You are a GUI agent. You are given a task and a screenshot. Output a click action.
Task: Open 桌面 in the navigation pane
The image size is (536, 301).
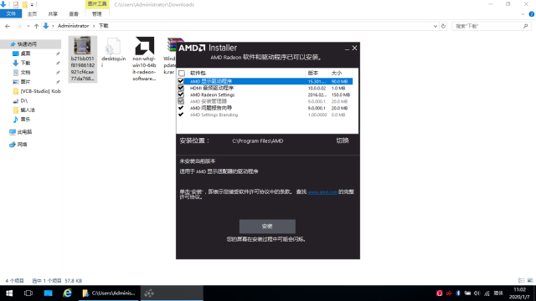point(25,54)
